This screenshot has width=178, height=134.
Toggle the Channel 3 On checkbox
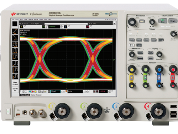click(x=68, y=28)
